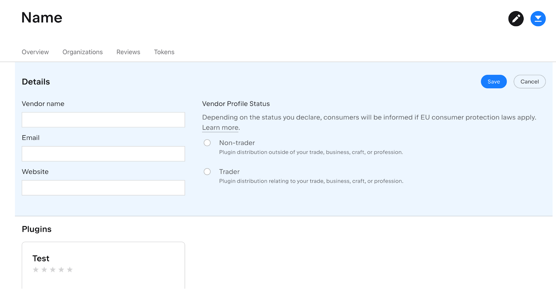Click the blue download arrow icon
Image resolution: width=556 pixels, height=289 pixels.
538,19
